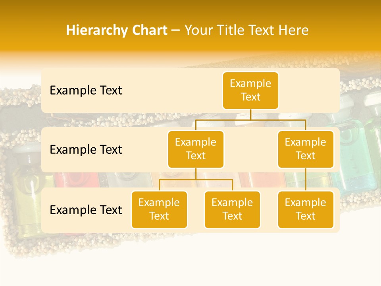Click the empty band area right of the top box
This screenshot has width=381, height=286.
click(x=310, y=90)
